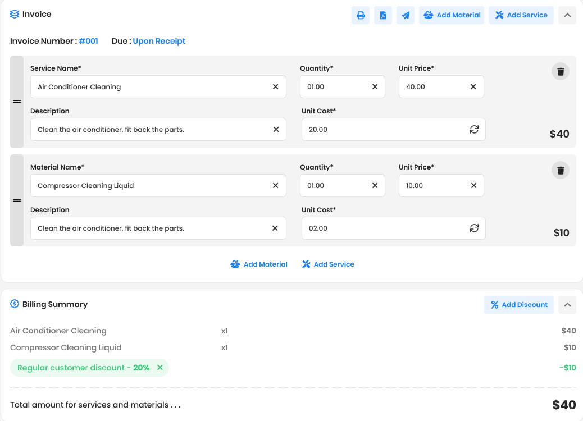Clear the material Unit Price 10.00
This screenshot has height=421, width=583.
coord(473,185)
